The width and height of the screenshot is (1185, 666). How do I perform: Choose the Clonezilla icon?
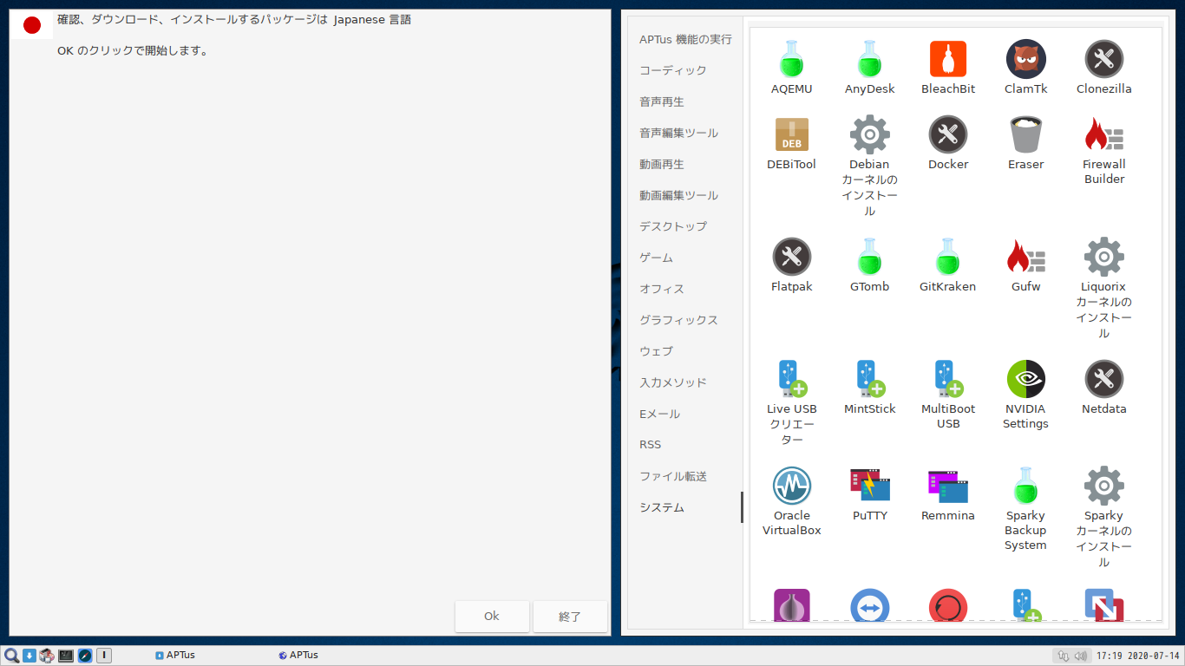(1104, 59)
